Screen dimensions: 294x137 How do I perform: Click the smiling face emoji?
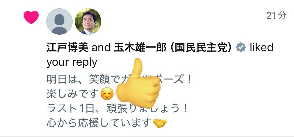pyautogui.click(x=107, y=94)
